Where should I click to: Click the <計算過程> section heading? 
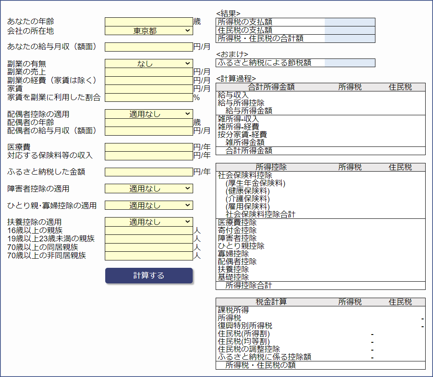click(x=236, y=79)
